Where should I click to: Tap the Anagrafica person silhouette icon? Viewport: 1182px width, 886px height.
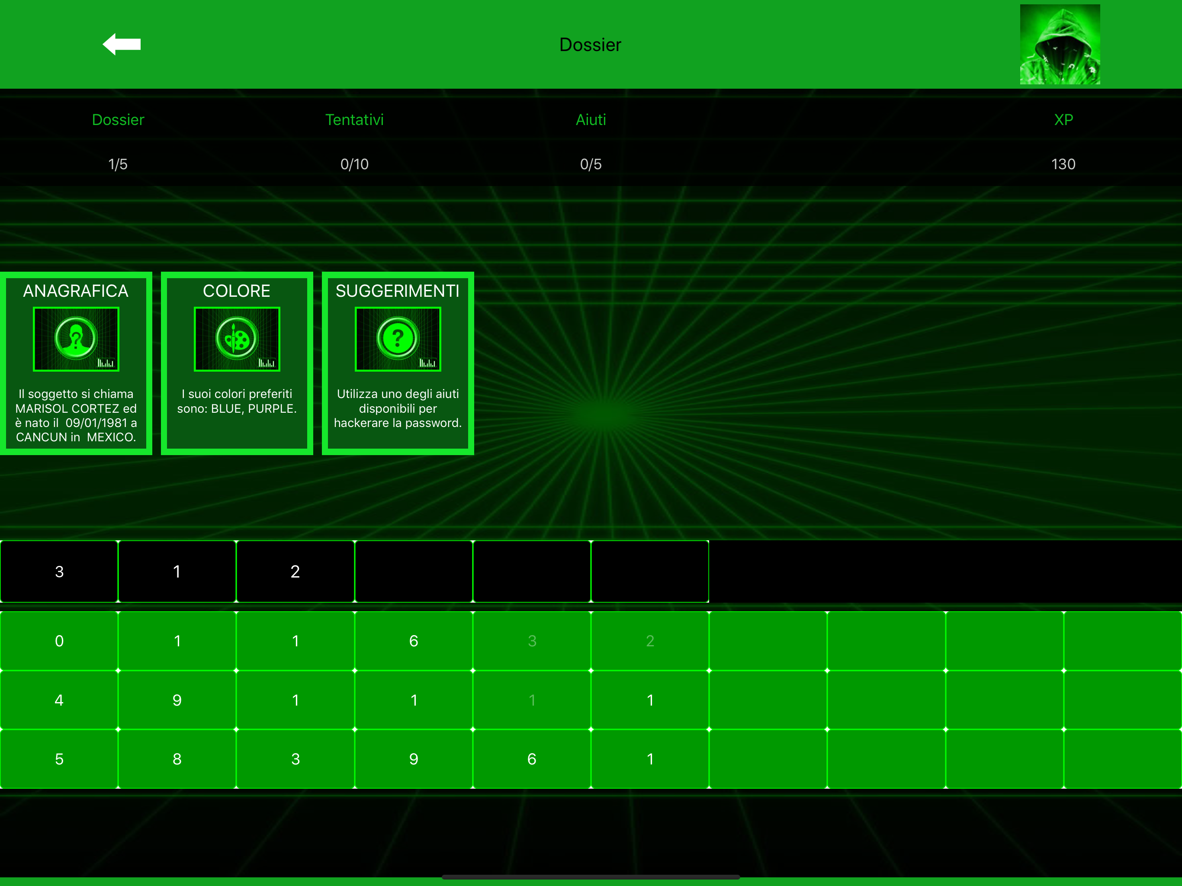click(76, 339)
